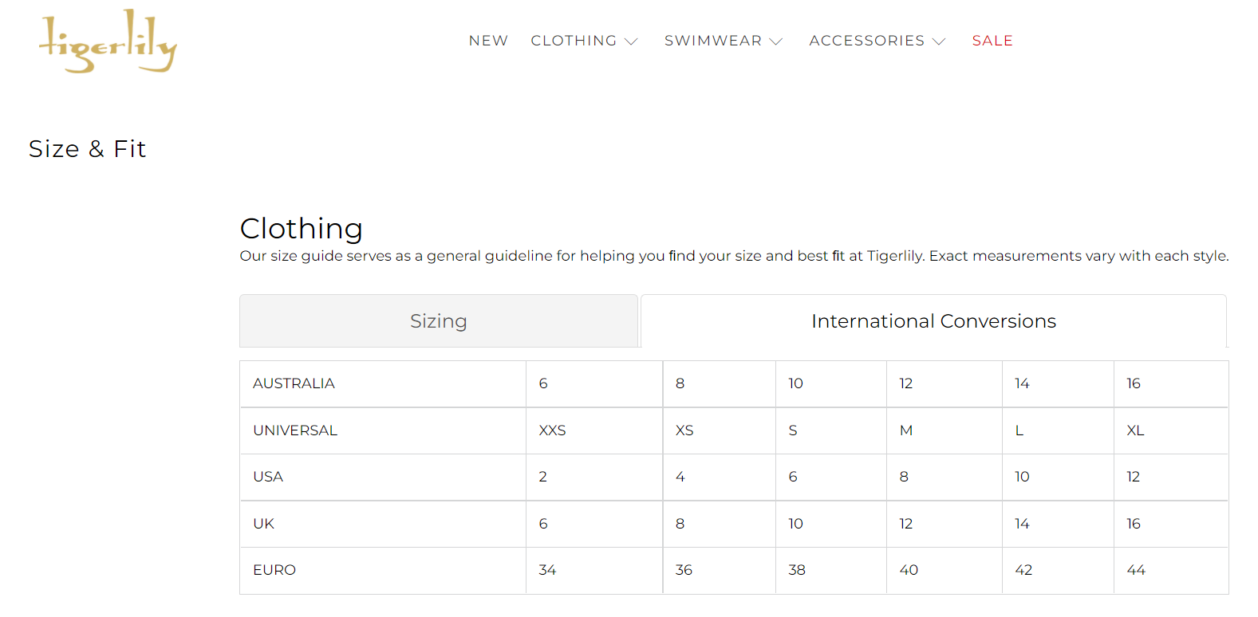
Task: Click the XL universal size cell
Action: pos(1135,430)
